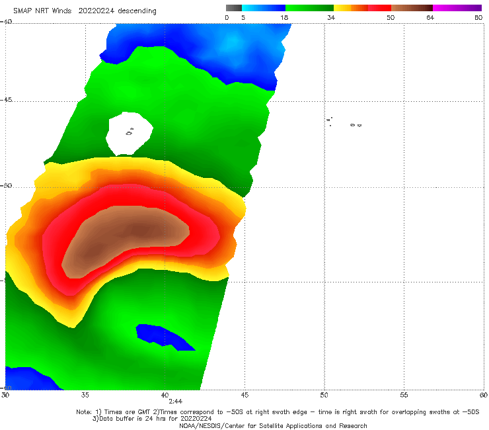Click the longitude axis label '55'

pyautogui.click(x=404, y=395)
